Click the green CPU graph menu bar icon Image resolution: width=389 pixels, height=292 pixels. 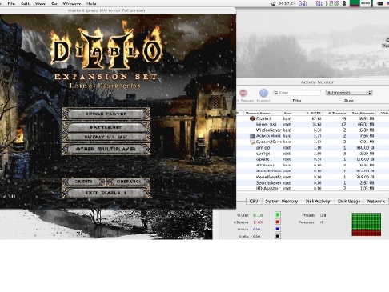point(355,3)
